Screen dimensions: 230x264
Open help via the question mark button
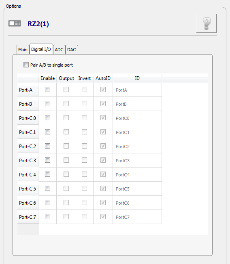coord(207,23)
